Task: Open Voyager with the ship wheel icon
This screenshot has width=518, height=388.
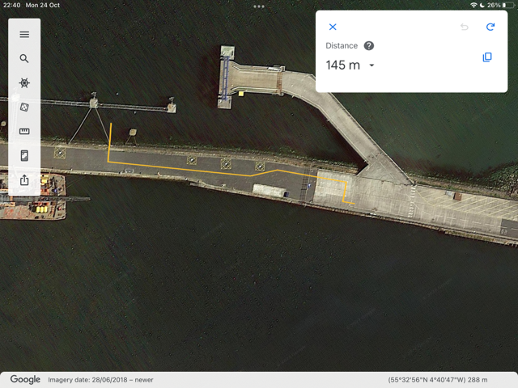Action: tap(24, 83)
